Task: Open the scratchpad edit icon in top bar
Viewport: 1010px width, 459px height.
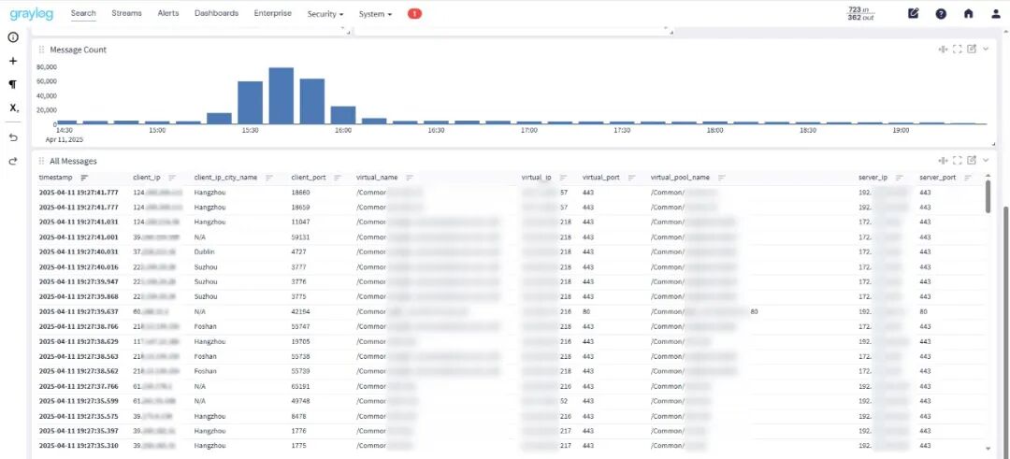Action: tap(914, 13)
